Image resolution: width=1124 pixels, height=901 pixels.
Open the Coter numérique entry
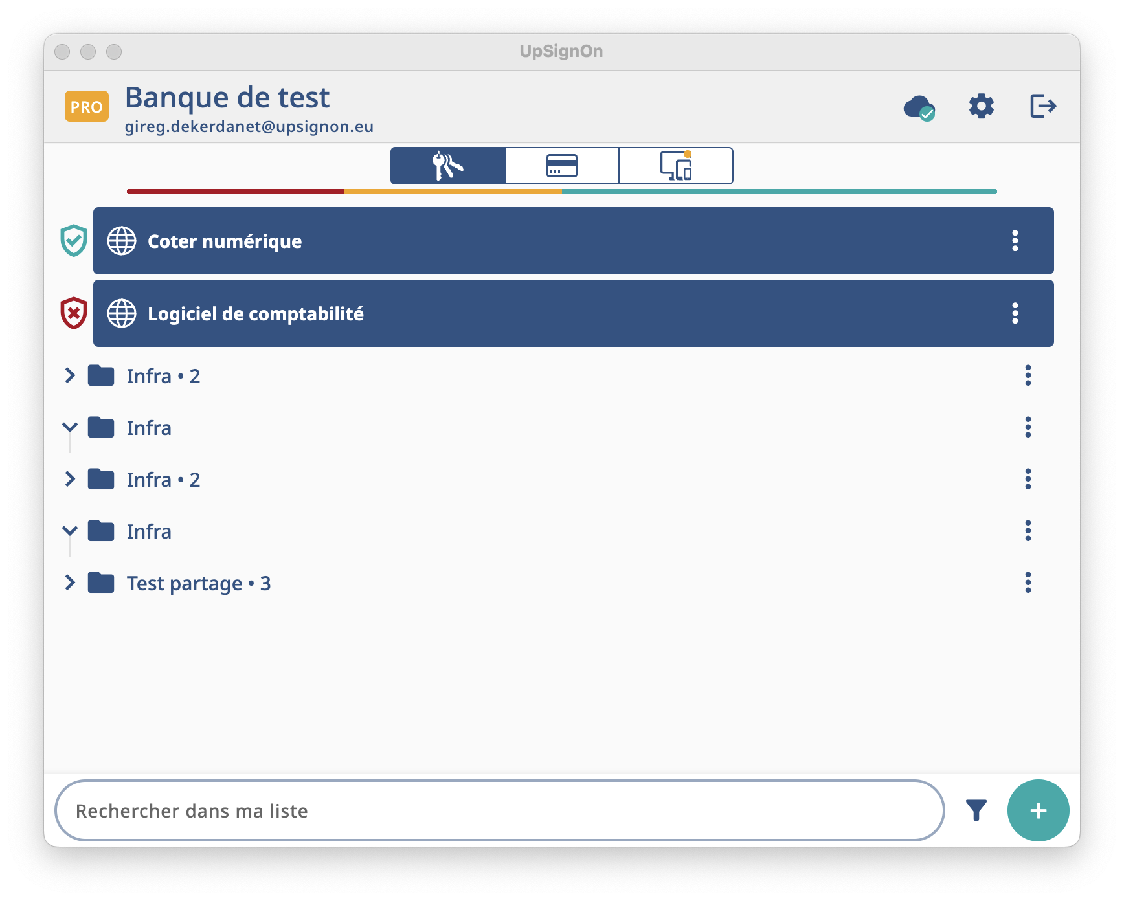coord(518,241)
